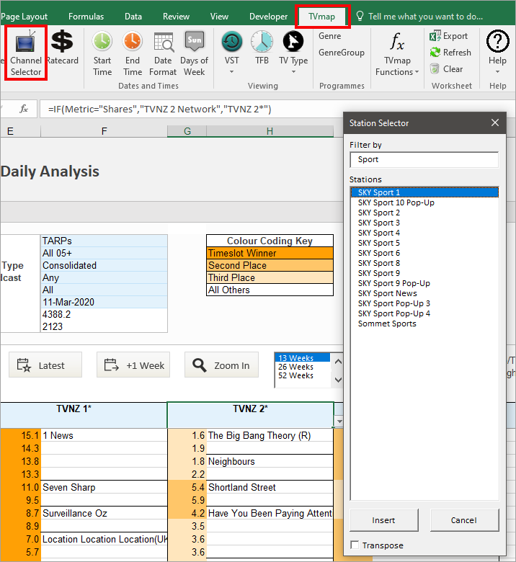Set the Start Time clock
The height and width of the screenshot is (562, 516).
(x=102, y=53)
